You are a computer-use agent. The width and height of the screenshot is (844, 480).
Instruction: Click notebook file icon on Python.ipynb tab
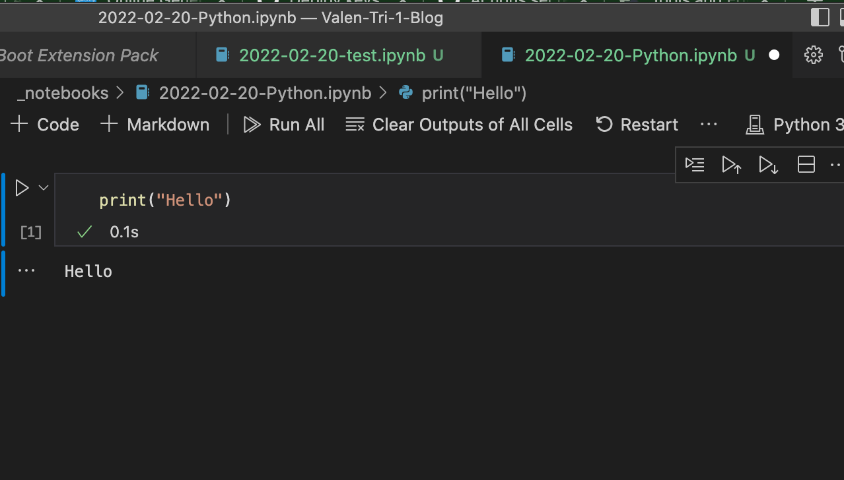(x=508, y=55)
